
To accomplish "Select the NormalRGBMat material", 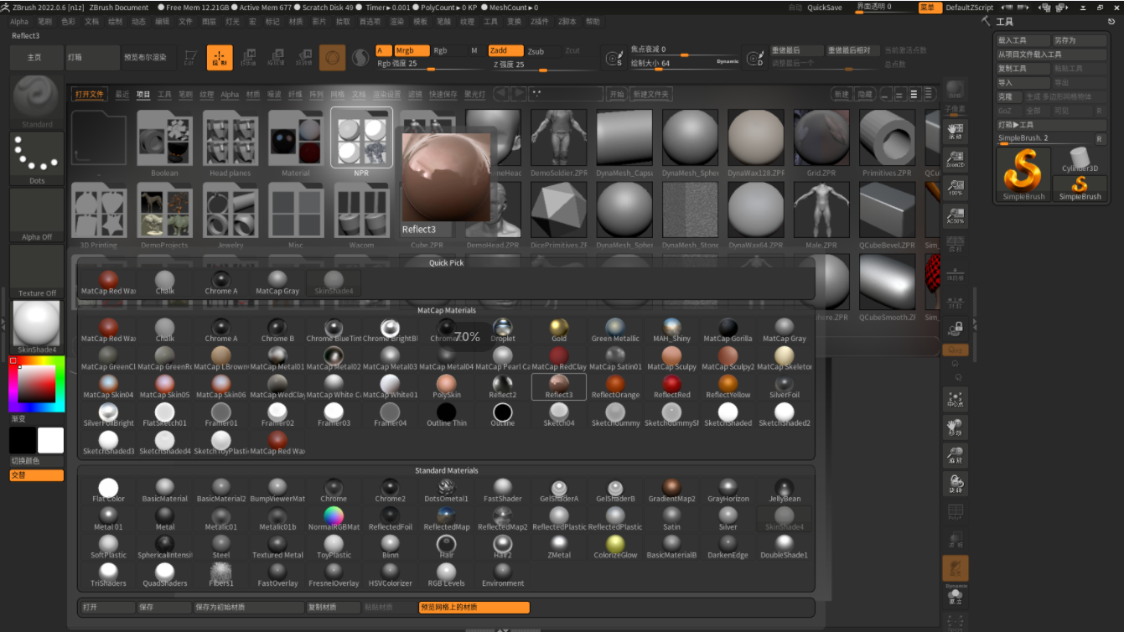I will point(334,519).
